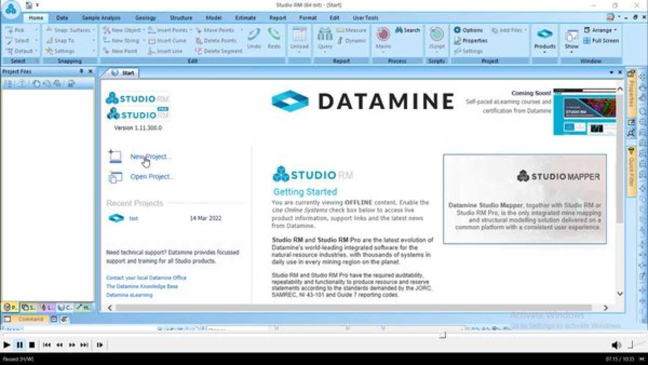Image resolution: width=648 pixels, height=365 pixels.
Task: Click the Redo icon in the ribbon
Action: click(x=274, y=35)
